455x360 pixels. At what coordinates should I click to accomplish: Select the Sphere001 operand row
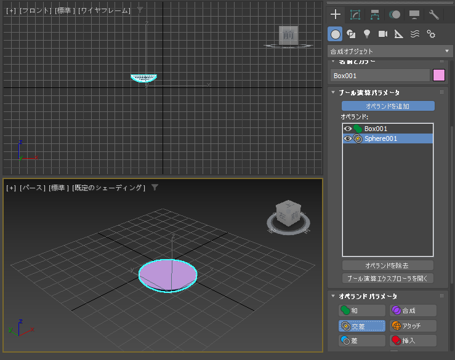[388, 138]
